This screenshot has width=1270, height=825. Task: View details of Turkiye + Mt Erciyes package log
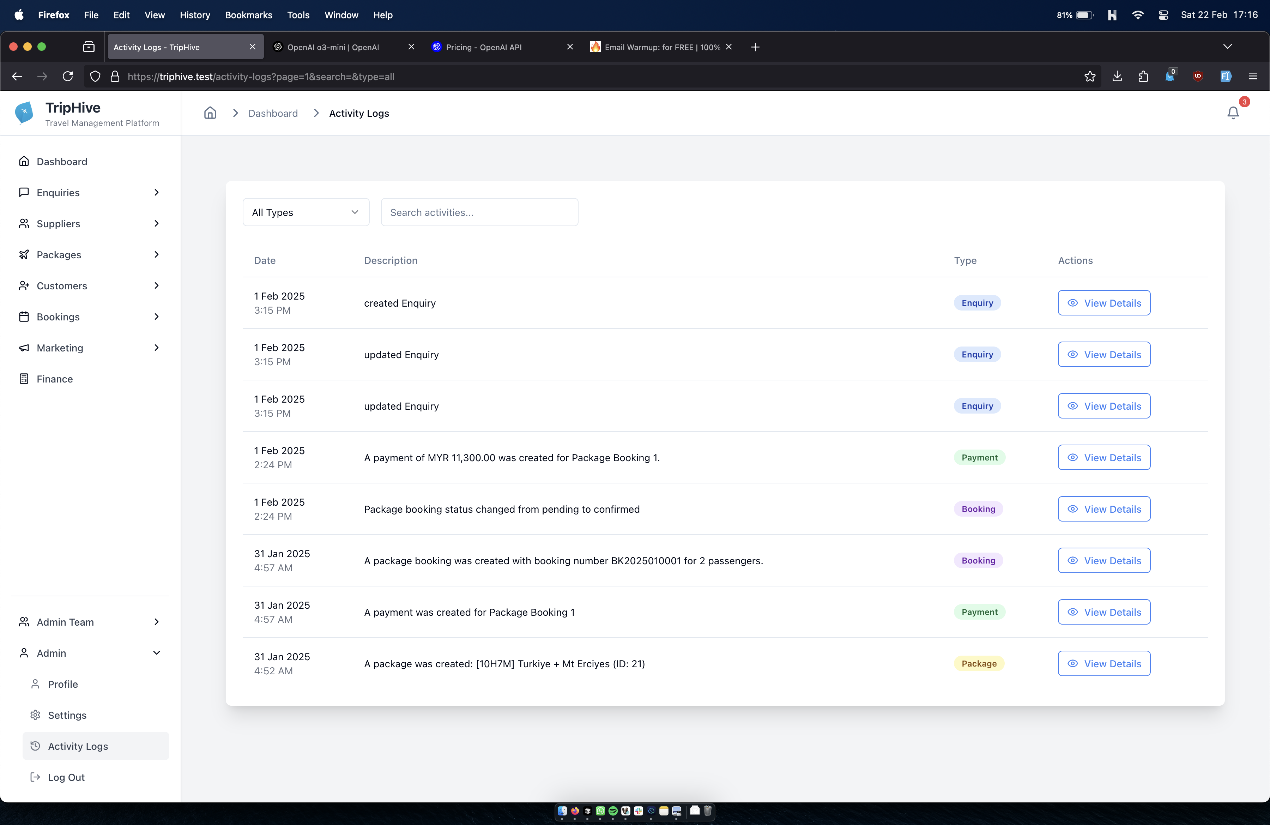pos(1104,663)
